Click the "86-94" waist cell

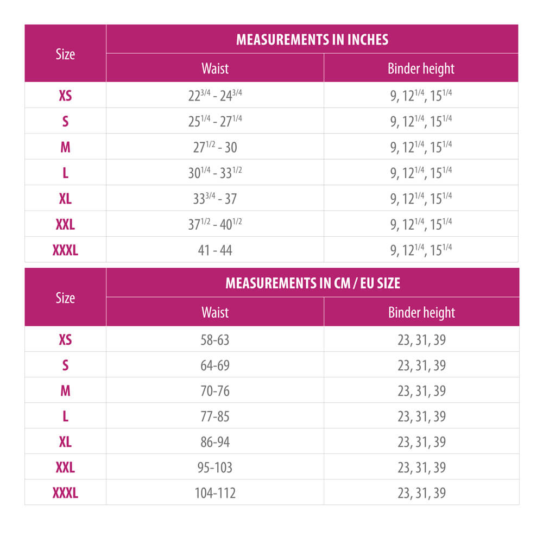(x=215, y=442)
